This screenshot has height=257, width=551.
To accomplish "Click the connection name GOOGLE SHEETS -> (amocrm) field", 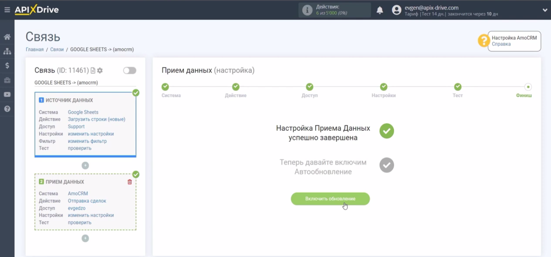I will pos(85,83).
